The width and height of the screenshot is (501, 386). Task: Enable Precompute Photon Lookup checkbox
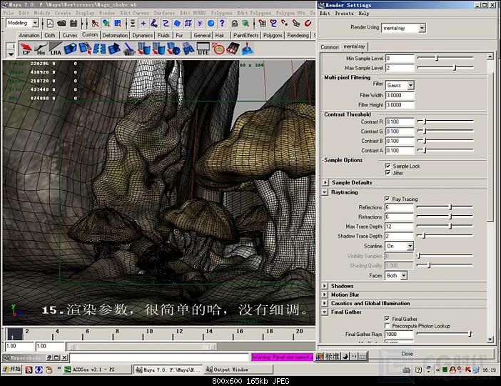[x=387, y=326]
